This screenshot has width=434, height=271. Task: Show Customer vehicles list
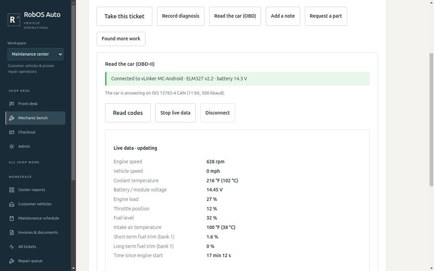pos(36,204)
